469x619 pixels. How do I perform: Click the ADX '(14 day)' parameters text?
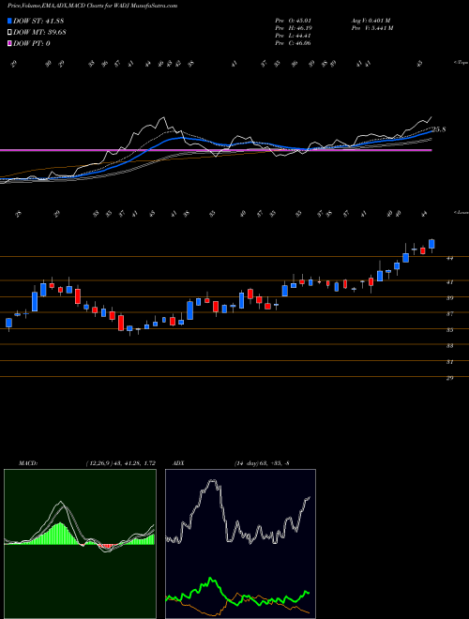point(246,462)
